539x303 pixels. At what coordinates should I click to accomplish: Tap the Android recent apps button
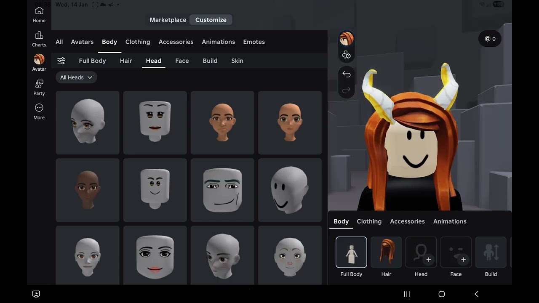tap(407, 294)
